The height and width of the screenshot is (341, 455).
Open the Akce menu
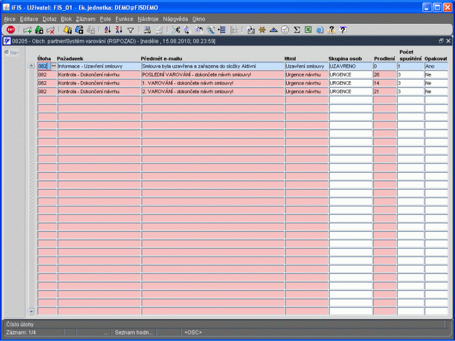click(10, 19)
